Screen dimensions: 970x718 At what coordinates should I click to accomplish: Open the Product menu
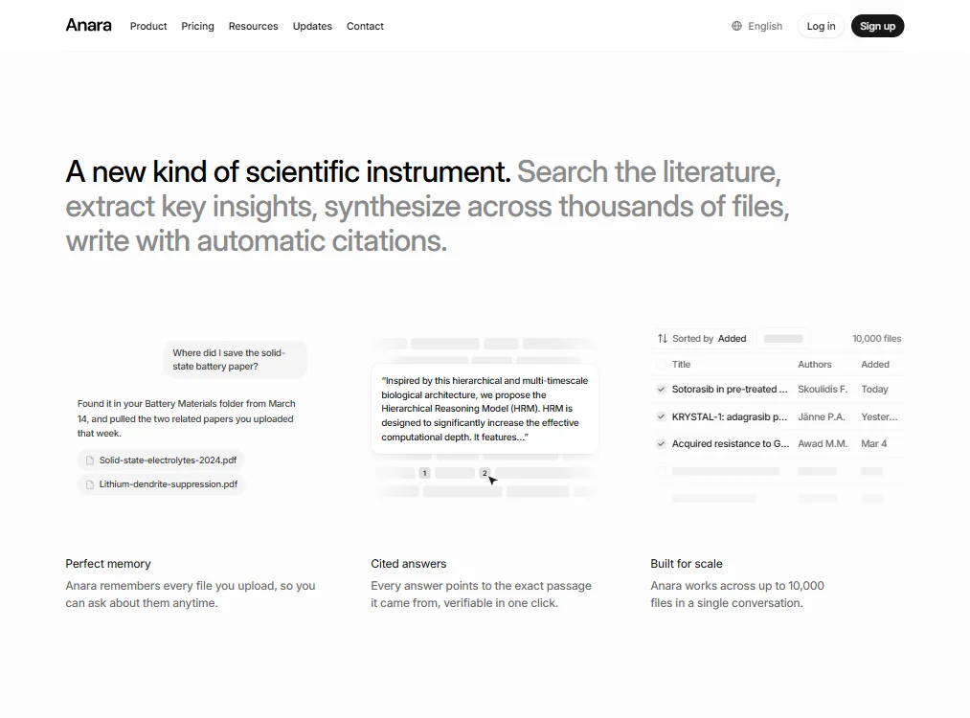click(148, 26)
